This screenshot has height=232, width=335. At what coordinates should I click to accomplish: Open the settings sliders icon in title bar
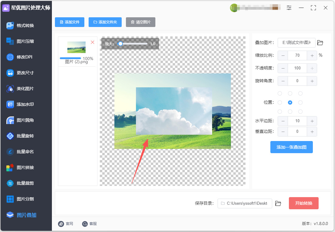[x=289, y=8]
